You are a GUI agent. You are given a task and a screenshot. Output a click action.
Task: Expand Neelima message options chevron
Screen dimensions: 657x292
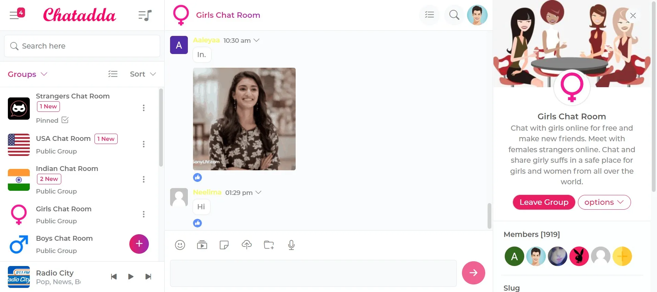pos(258,193)
